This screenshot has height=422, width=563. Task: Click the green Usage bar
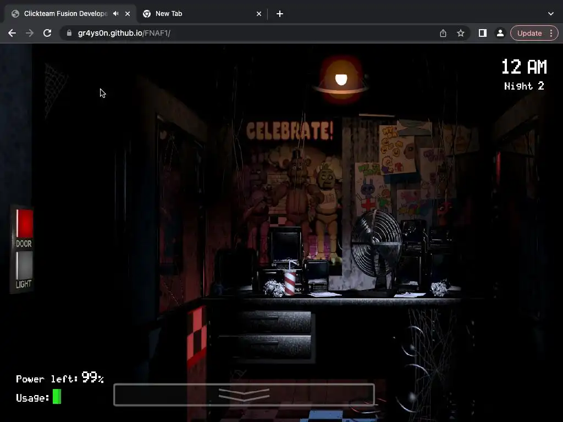pos(57,397)
